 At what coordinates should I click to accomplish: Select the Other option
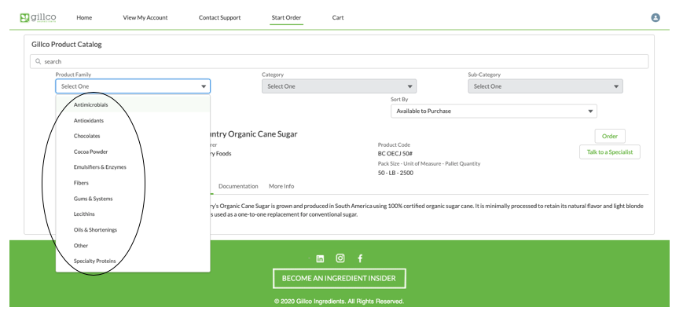pyautogui.click(x=133, y=245)
